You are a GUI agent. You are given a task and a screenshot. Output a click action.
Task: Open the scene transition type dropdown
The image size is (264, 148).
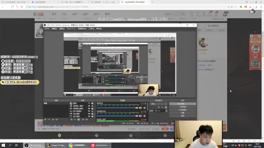[x=159, y=104]
